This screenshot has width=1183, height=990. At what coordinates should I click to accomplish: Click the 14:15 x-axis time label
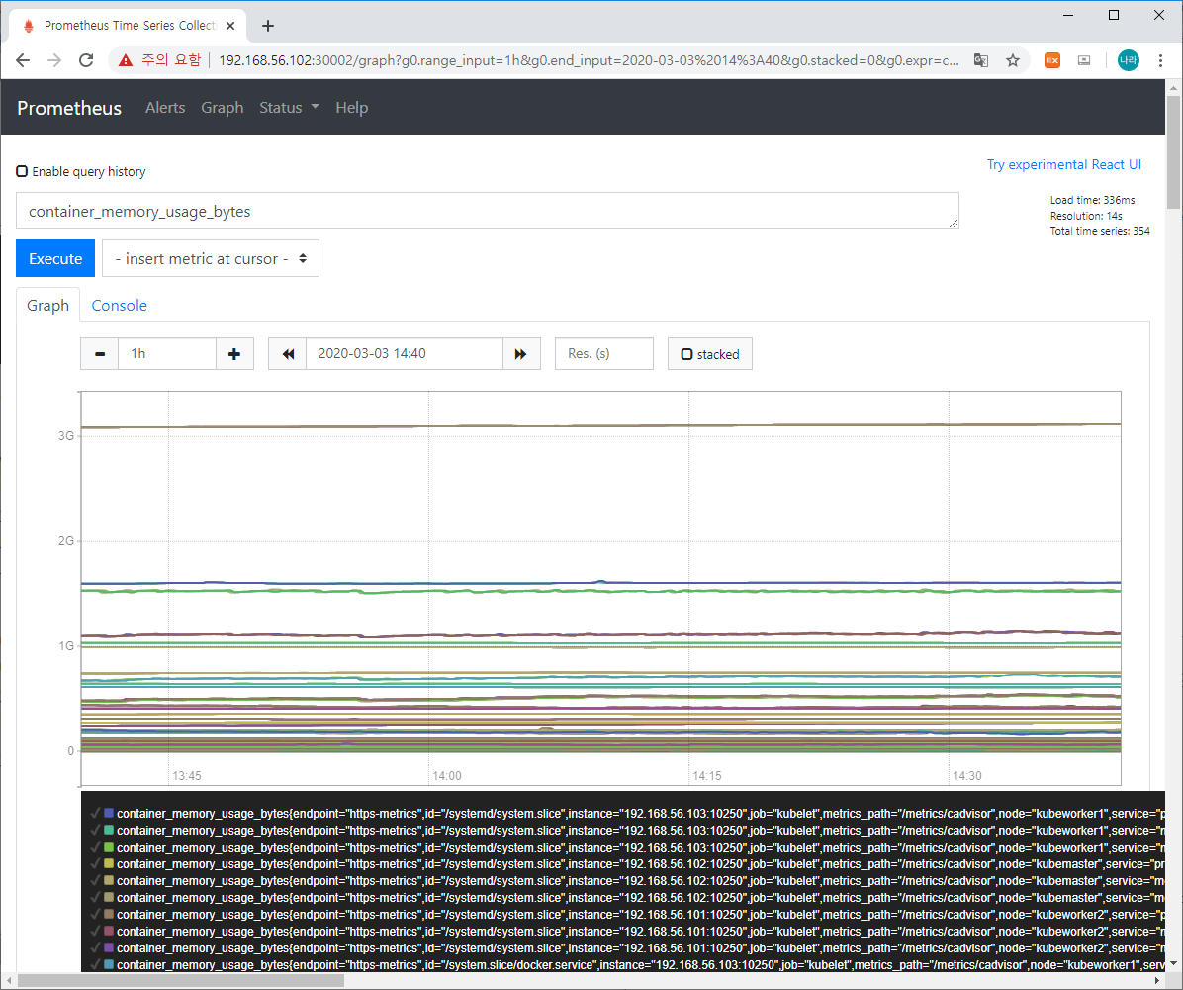(707, 775)
